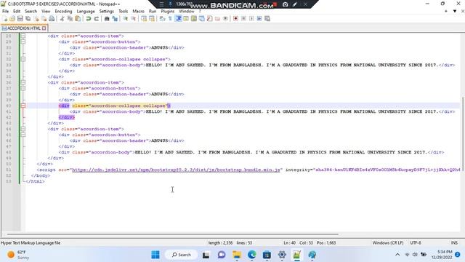This screenshot has height=262, width=465.
Task: Copy selection with the toolbar Copy icon
Action: [x=70, y=19]
